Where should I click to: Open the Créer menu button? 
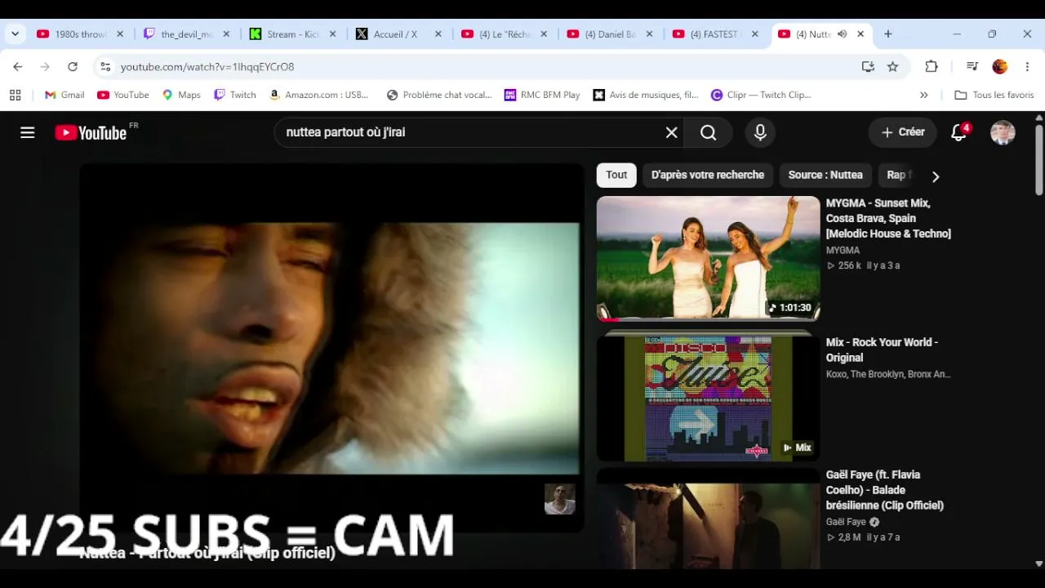point(903,132)
